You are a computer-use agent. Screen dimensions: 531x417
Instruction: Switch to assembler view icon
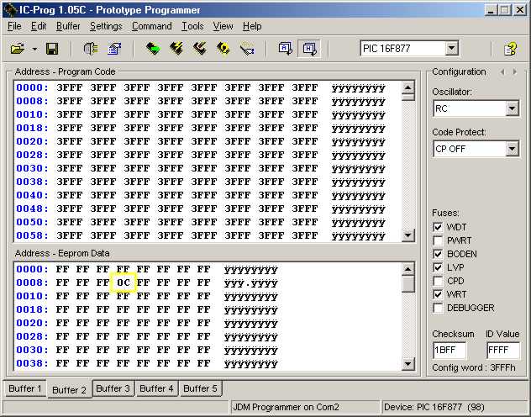(285, 49)
